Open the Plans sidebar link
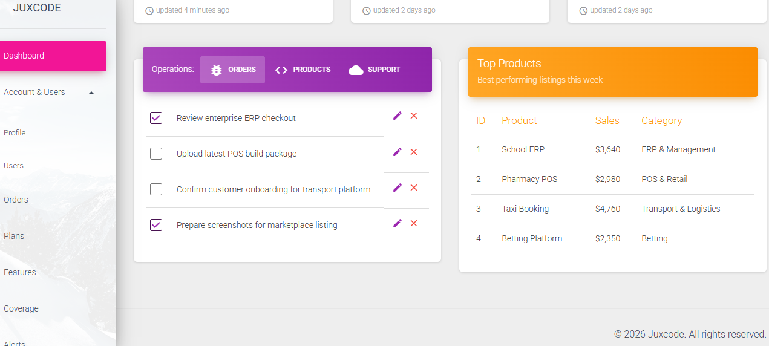The width and height of the screenshot is (769, 346). point(14,236)
